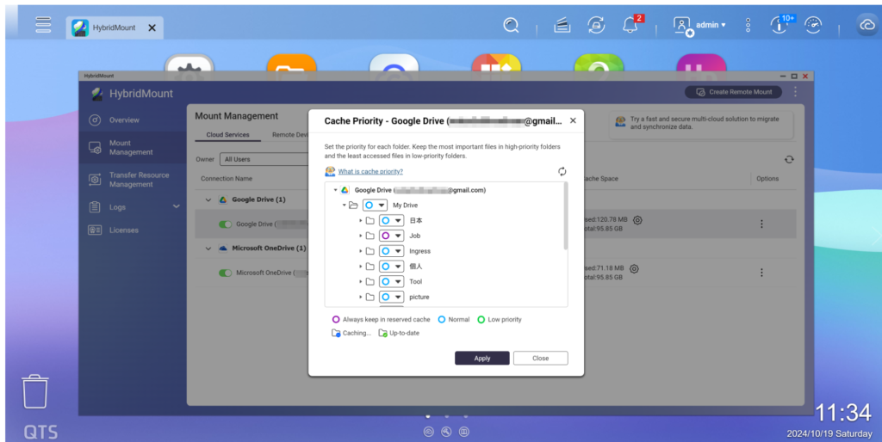The width and height of the screenshot is (882, 442).
Task: Expand the Ingress folder tree node
Action: (360, 251)
